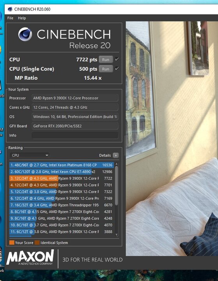218x281 pixels.
Task: Select ranking entry 5 with score 7322
Action: (62, 192)
